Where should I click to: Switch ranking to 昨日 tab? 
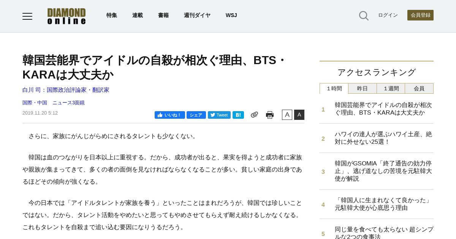pos(363,88)
